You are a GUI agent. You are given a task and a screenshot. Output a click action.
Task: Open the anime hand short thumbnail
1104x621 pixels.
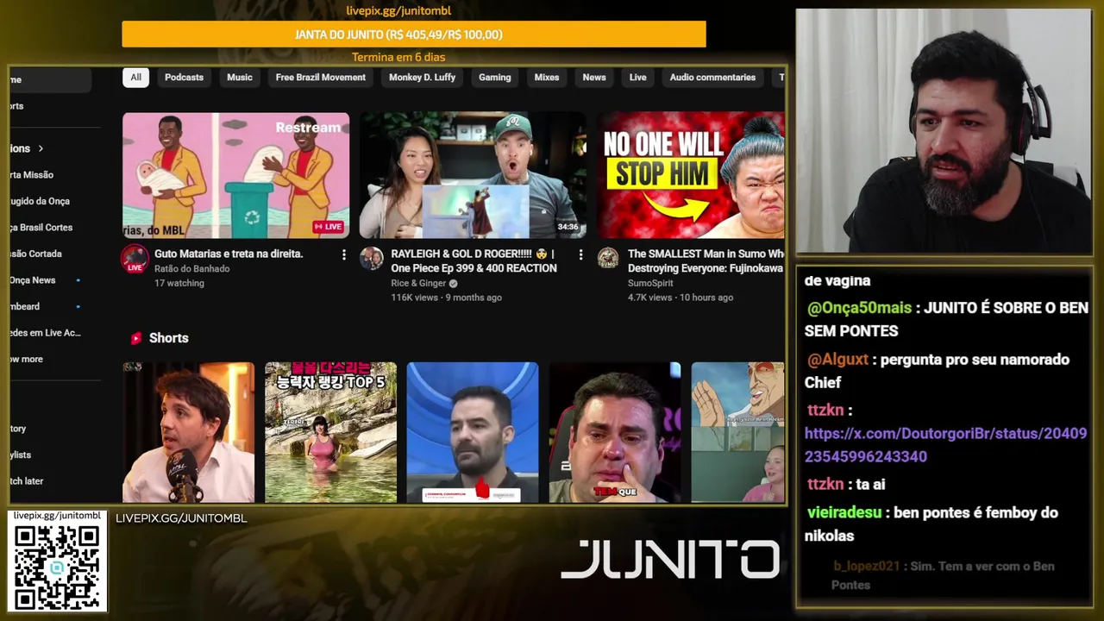738,432
